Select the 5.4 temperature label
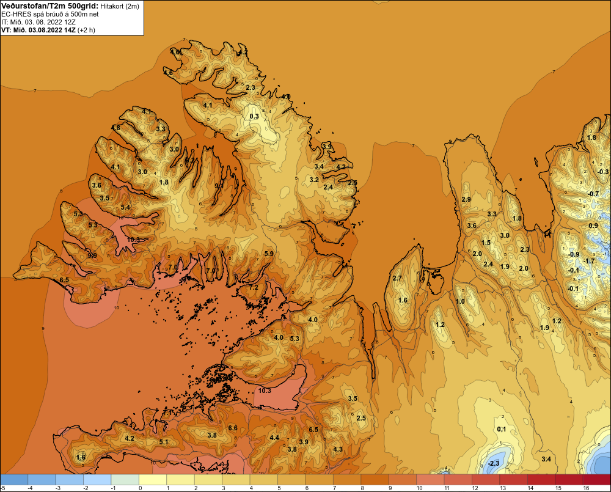Viewport: 611px width, 492px height. pos(125,207)
